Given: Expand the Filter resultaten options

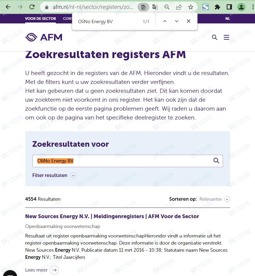Looking at the screenshot, I should coord(54,175).
